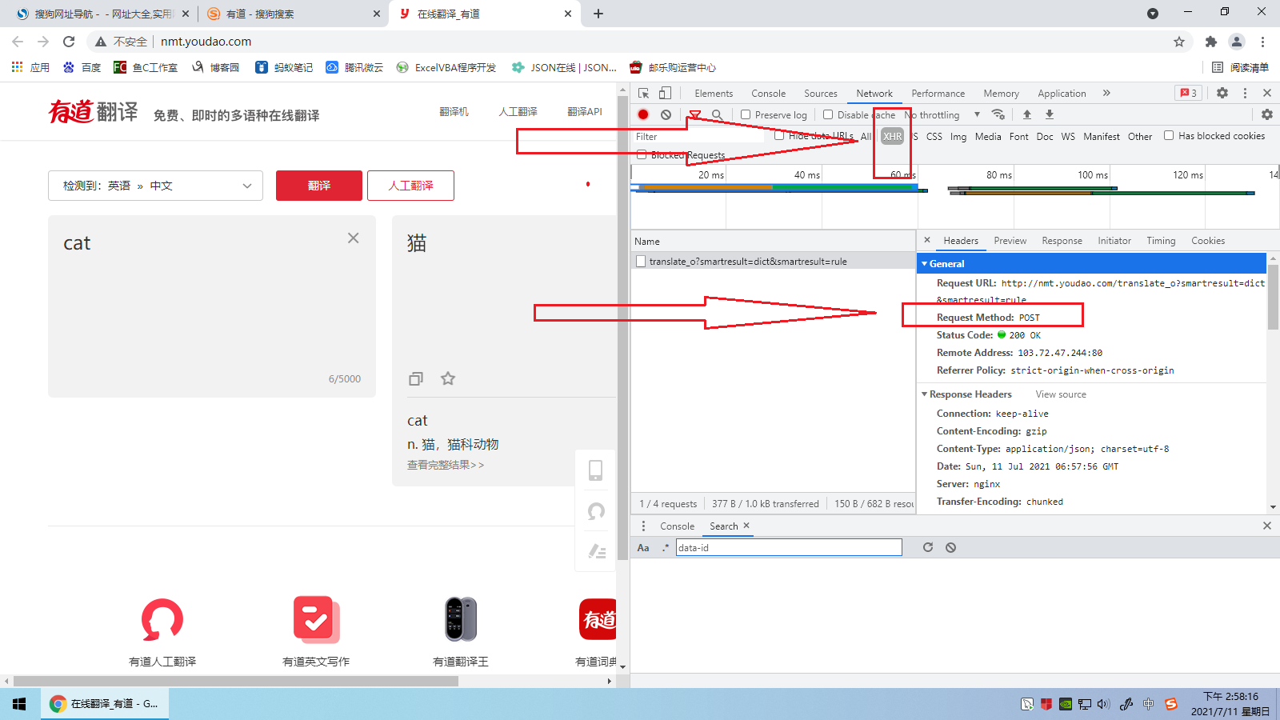
Task: Open the Windows Start menu
Action: pyautogui.click(x=19, y=704)
